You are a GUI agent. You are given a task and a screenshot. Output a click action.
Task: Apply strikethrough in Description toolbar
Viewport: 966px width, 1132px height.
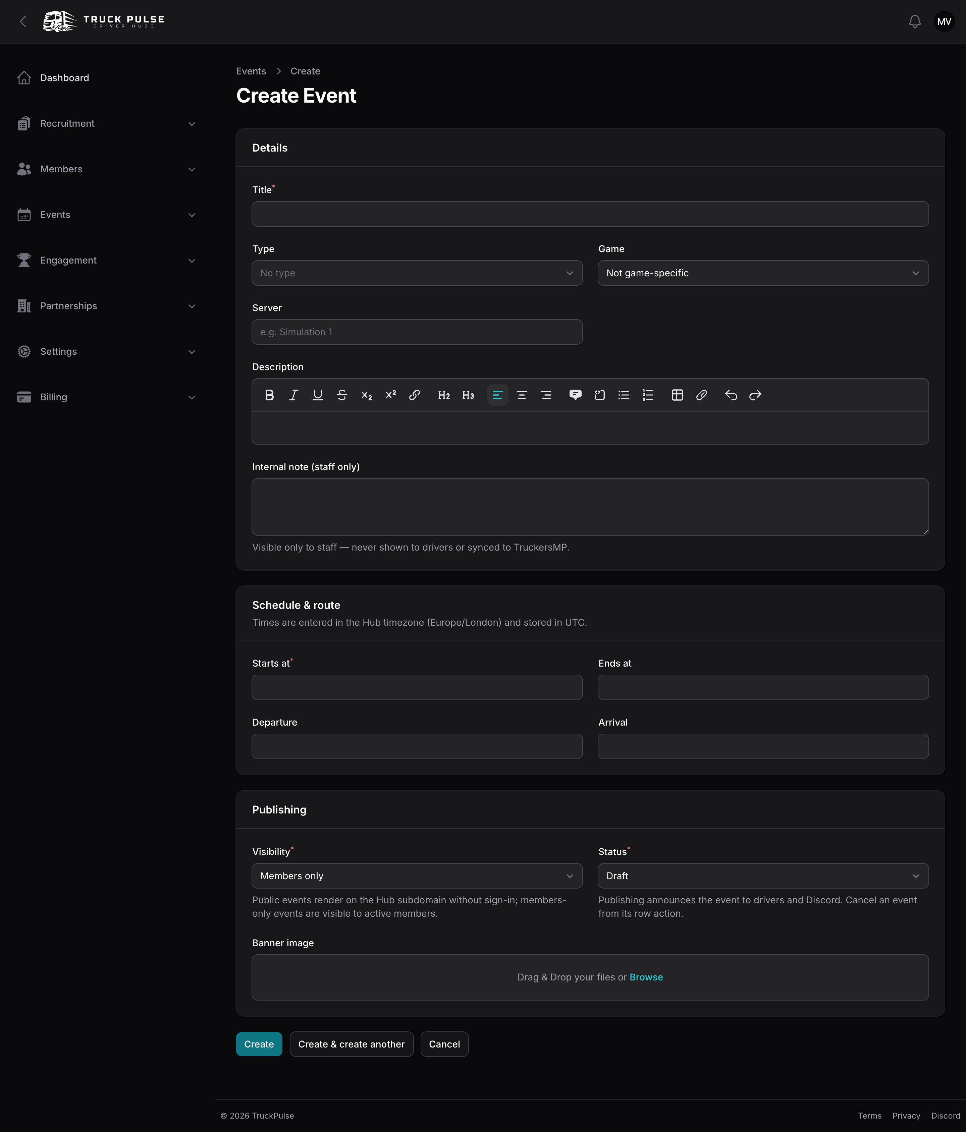coord(342,395)
